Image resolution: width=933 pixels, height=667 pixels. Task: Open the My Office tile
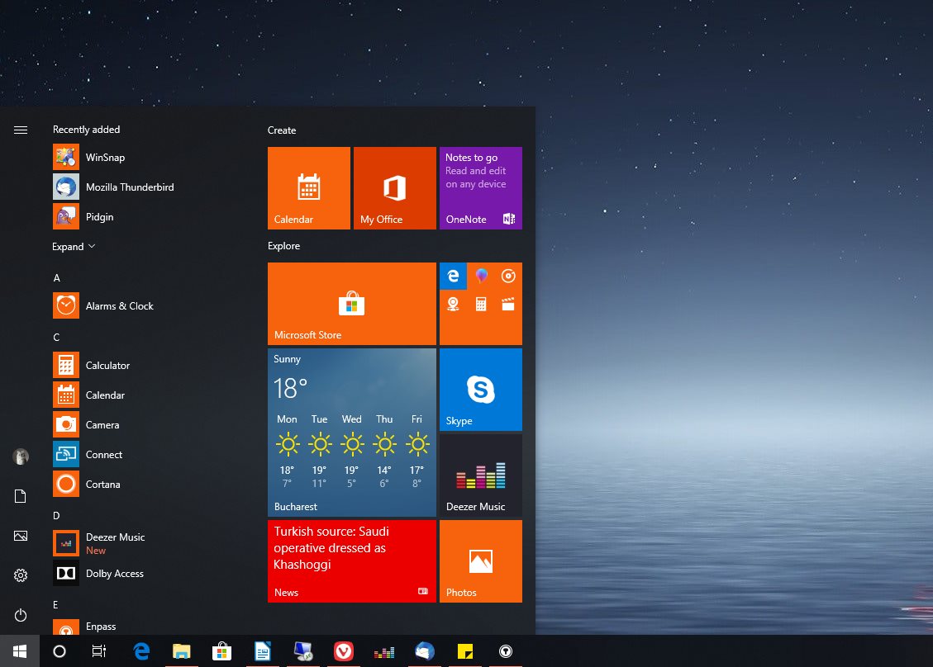tap(394, 188)
